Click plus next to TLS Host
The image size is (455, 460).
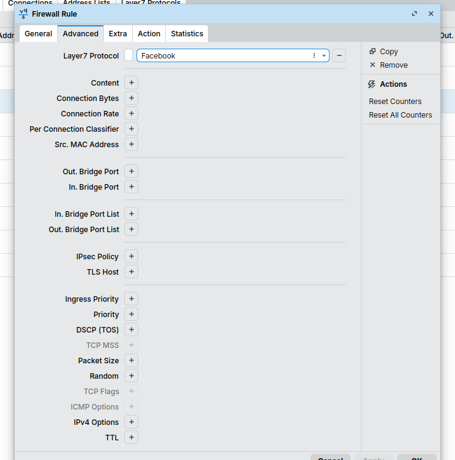click(x=131, y=272)
